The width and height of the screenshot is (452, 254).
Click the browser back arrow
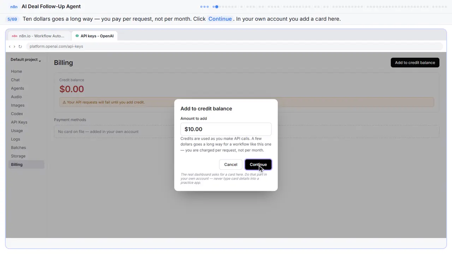click(x=10, y=47)
